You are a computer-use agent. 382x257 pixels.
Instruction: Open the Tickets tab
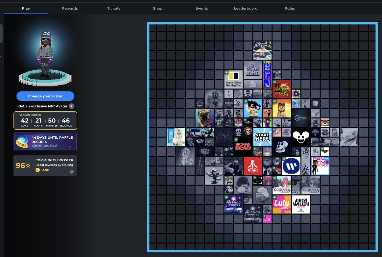pos(114,8)
